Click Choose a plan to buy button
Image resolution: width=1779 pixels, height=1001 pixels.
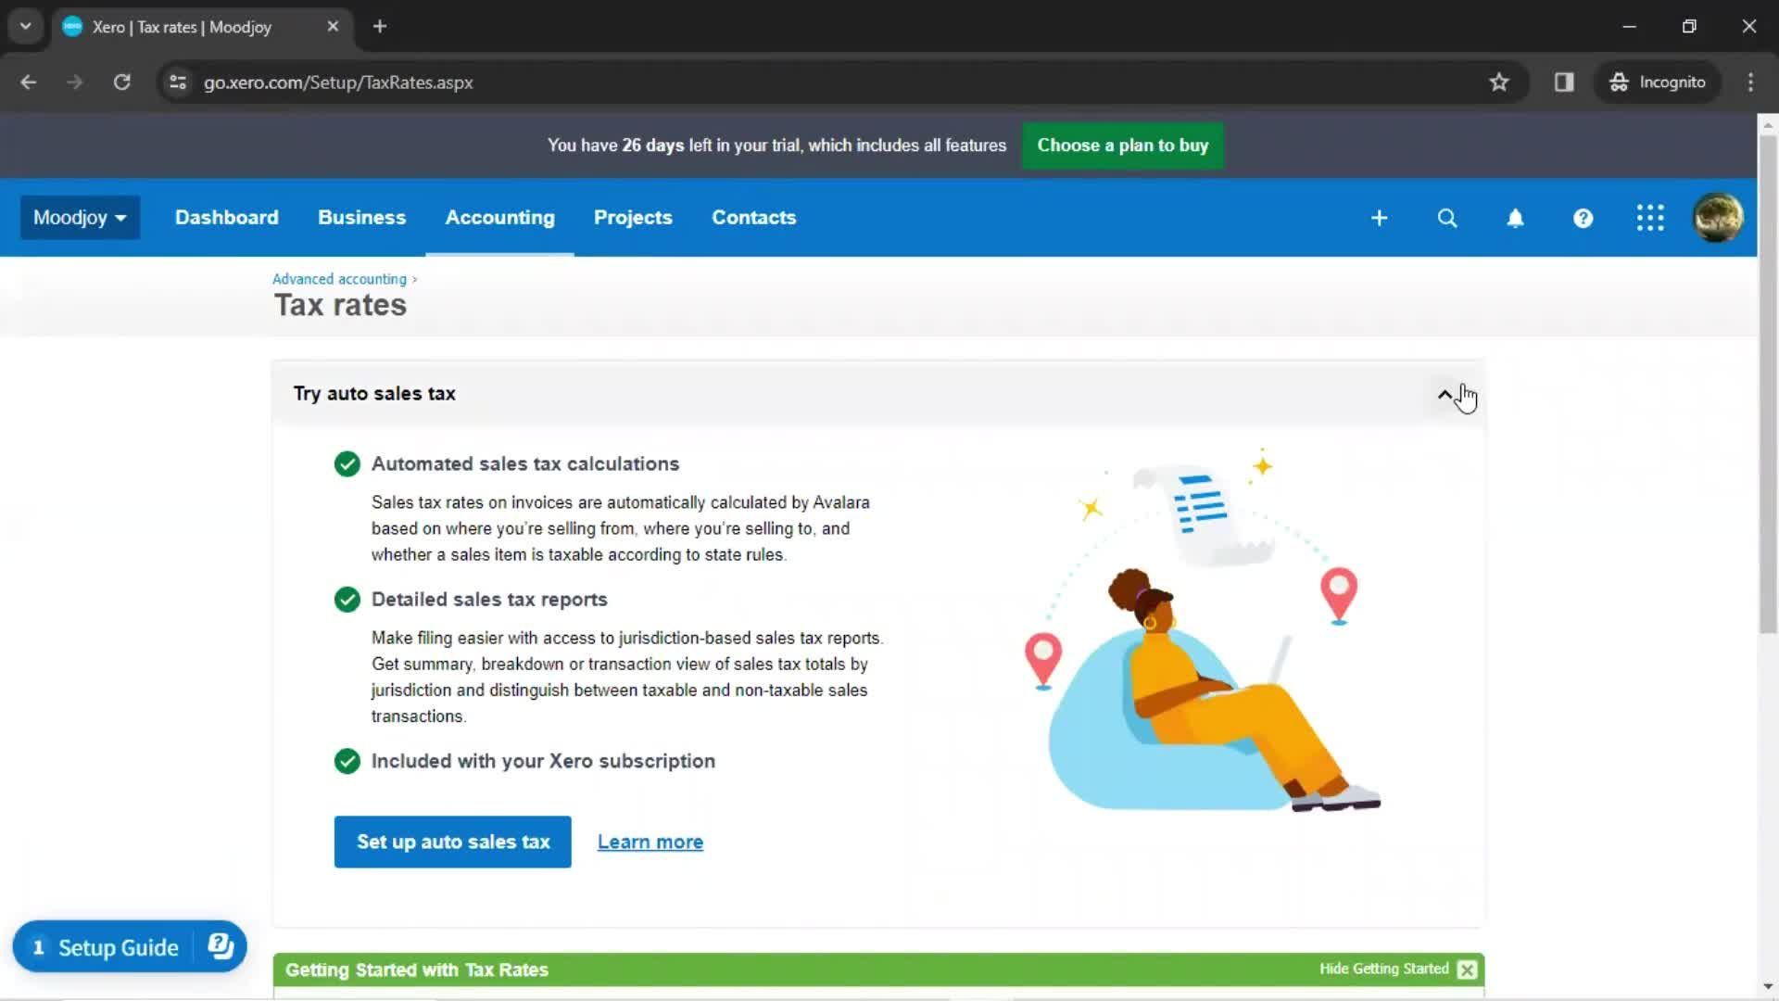pyautogui.click(x=1122, y=146)
